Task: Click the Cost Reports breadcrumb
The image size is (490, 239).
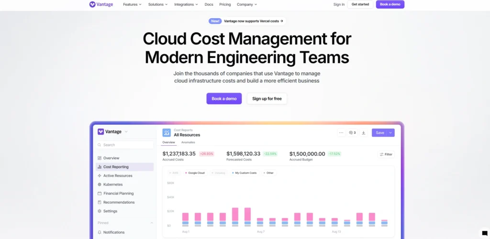Action: pos(183,130)
